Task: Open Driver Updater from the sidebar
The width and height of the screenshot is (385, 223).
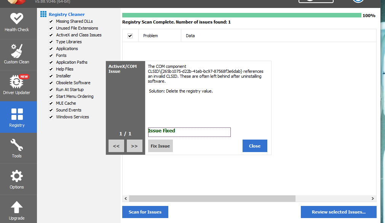Action: pyautogui.click(x=17, y=86)
